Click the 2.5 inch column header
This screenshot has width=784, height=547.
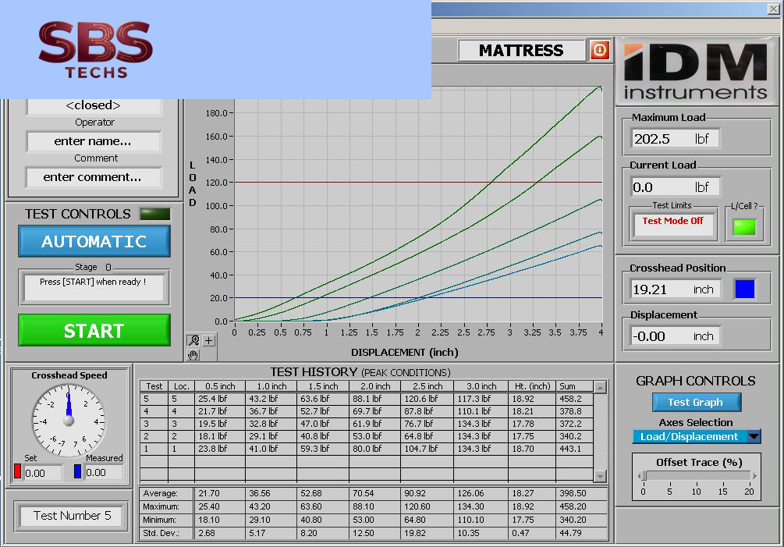427,386
